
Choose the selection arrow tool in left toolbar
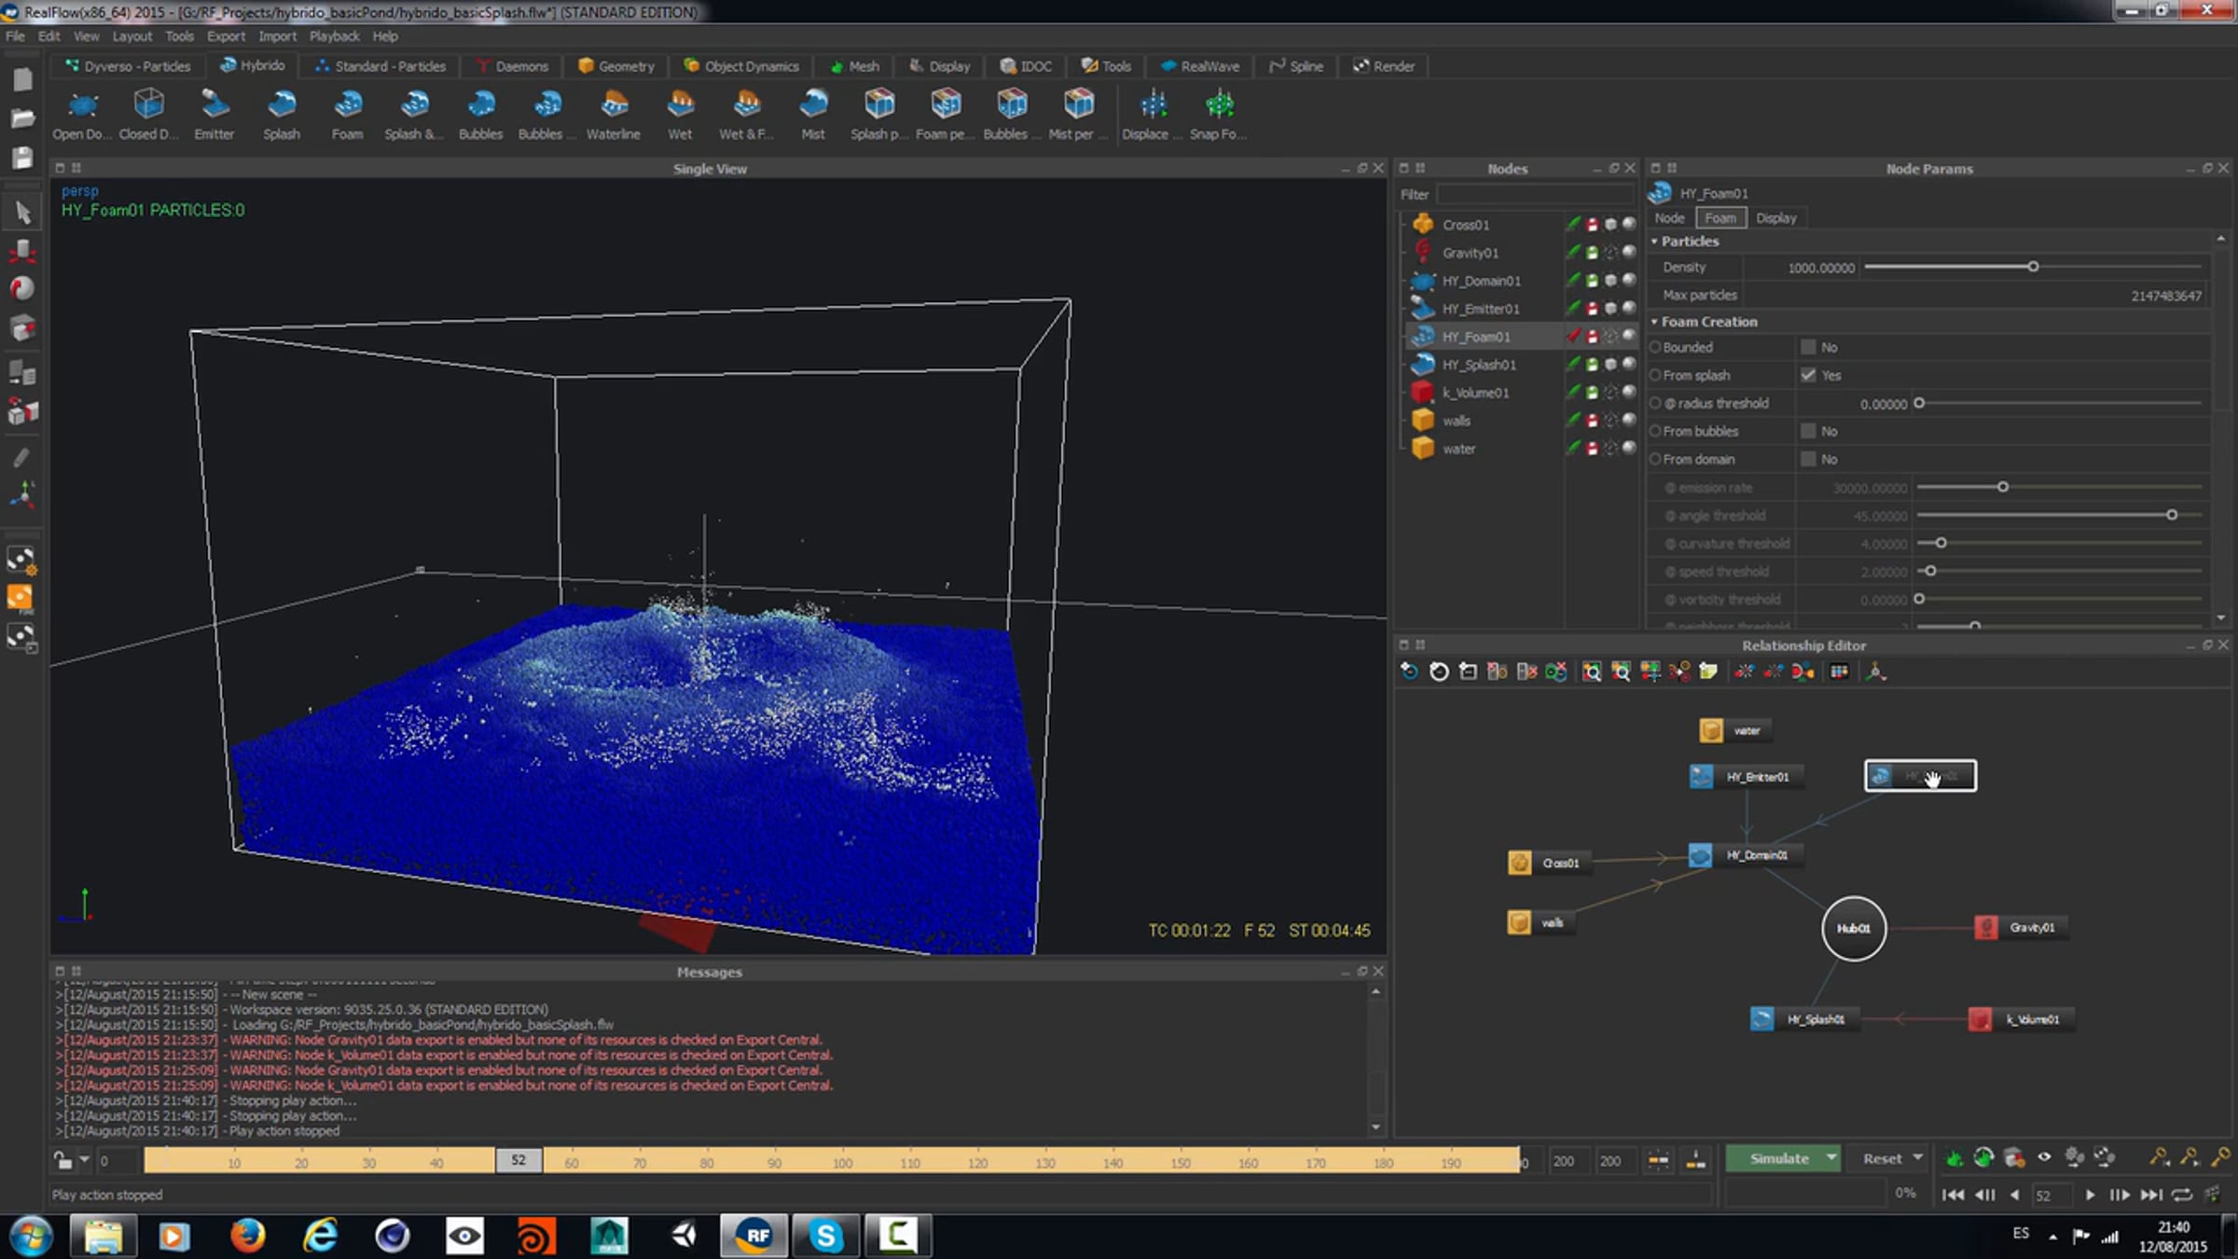(x=22, y=214)
